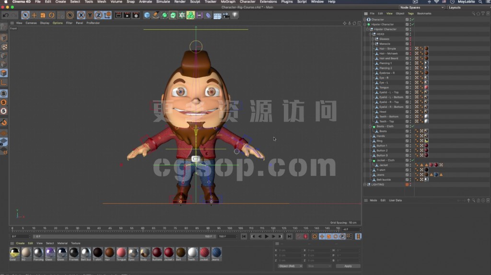The height and width of the screenshot is (275, 491).
Task: Collapse the Boots - Cloth object
Action: 370,126
